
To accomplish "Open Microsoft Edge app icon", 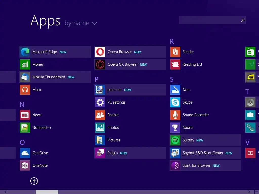I will pos(25,52).
